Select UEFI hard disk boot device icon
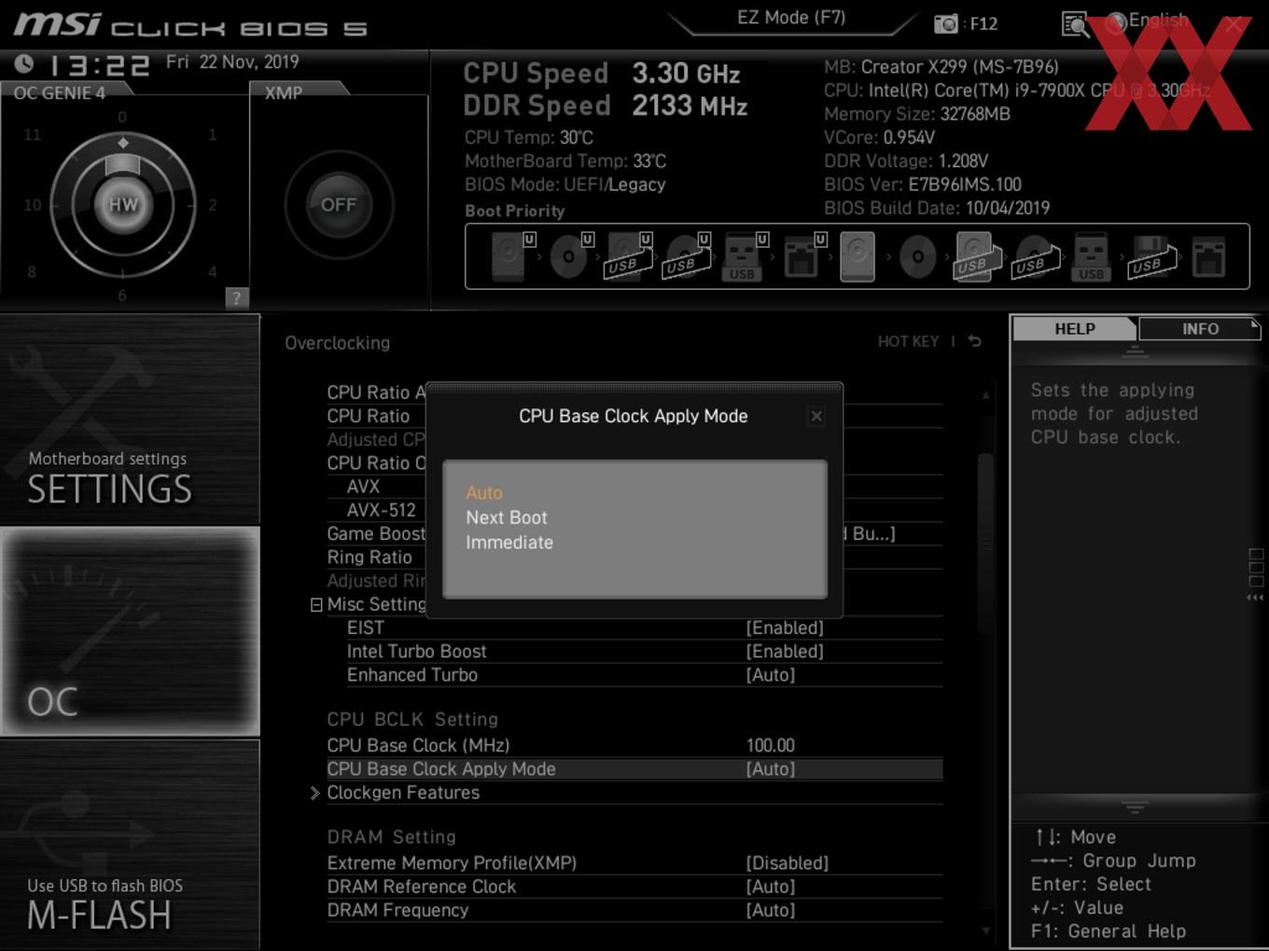1269x951 pixels. tap(511, 255)
